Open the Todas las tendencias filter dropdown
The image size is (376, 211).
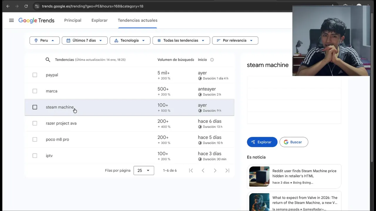pyautogui.click(x=181, y=40)
